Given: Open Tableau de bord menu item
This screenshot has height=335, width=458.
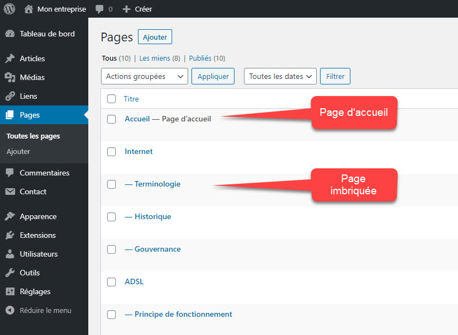Looking at the screenshot, I should pos(47,34).
